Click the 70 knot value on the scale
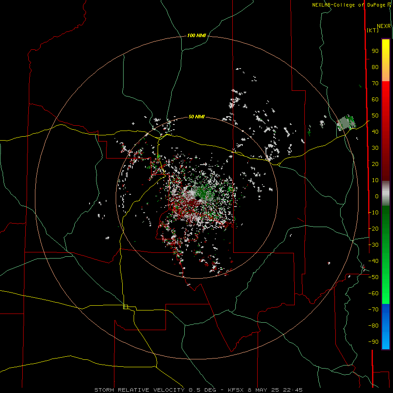This screenshot has width=393, height=393. pos(375,83)
